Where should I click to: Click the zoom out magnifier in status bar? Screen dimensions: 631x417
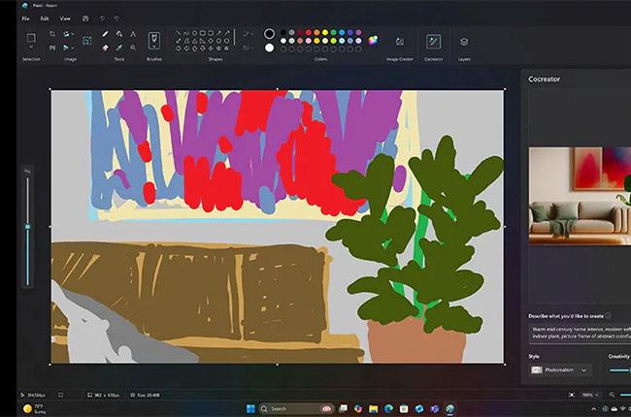613,395
